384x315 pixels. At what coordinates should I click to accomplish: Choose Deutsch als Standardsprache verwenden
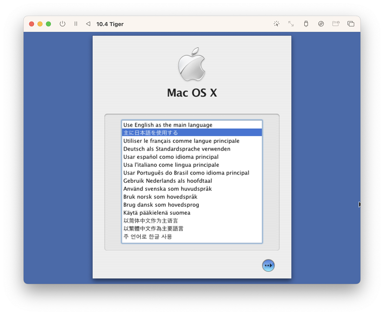(x=192, y=149)
